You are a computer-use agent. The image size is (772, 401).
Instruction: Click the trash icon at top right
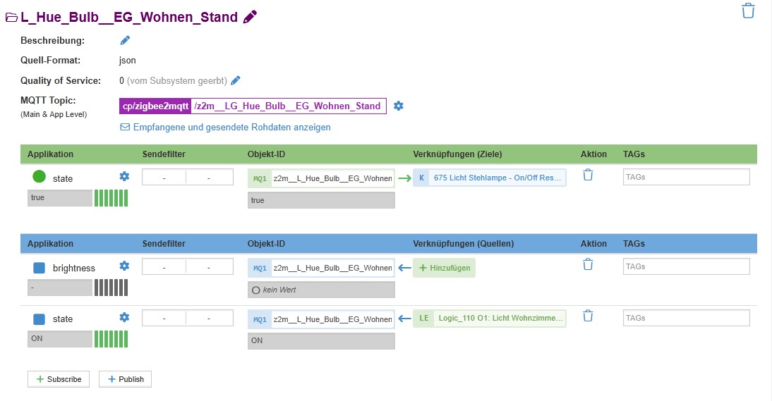(x=748, y=11)
